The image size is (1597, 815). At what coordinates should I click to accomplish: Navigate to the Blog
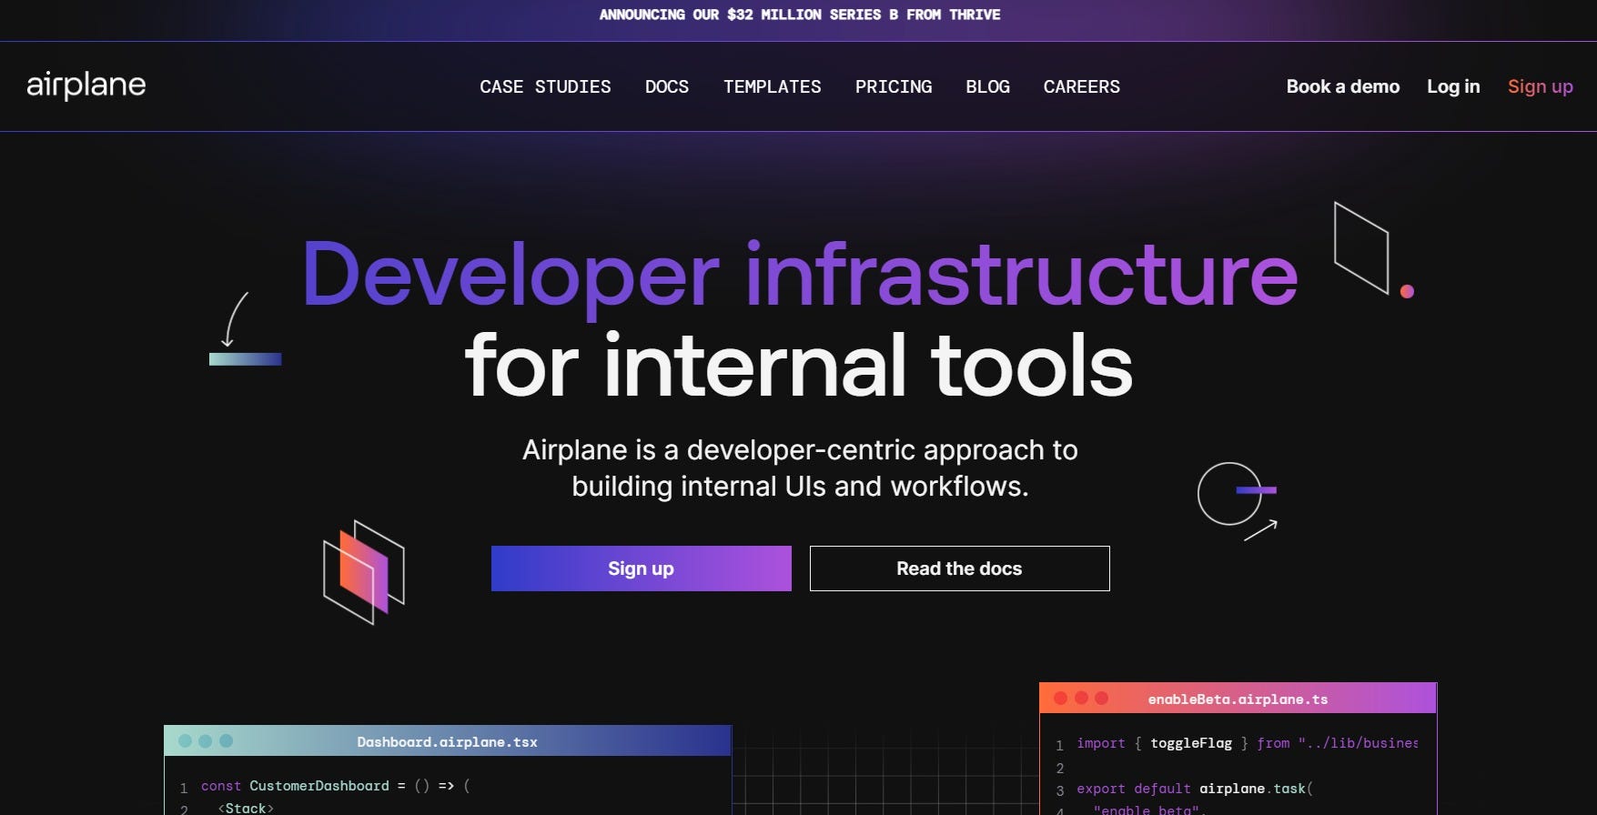pos(987,86)
